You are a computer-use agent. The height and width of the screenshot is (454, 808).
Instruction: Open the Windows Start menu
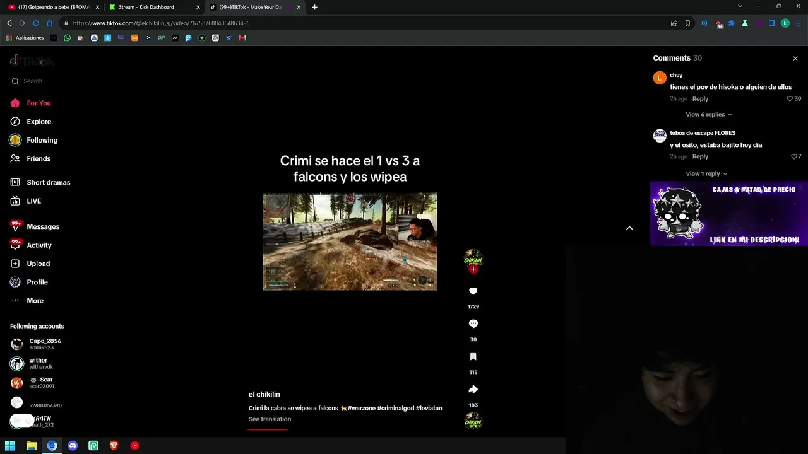10,446
